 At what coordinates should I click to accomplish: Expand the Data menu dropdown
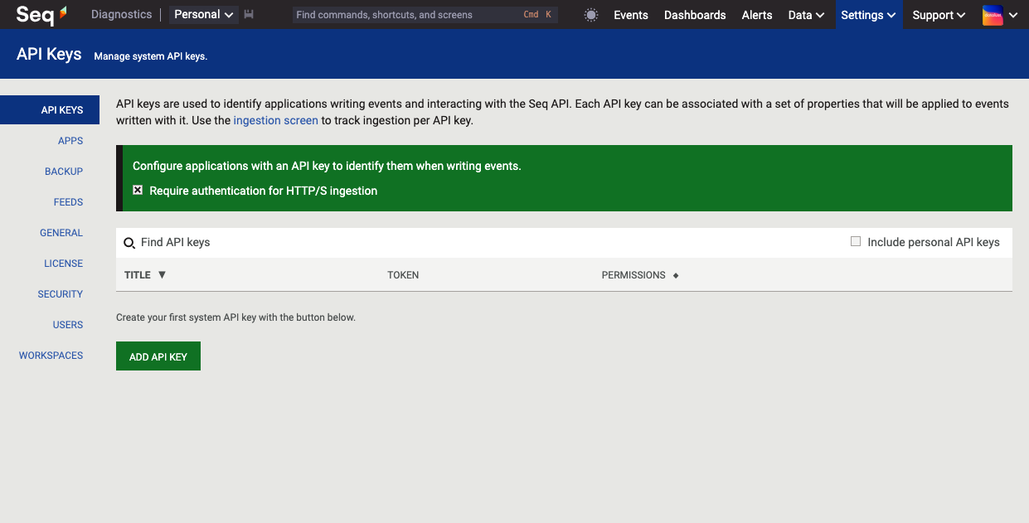pyautogui.click(x=806, y=15)
